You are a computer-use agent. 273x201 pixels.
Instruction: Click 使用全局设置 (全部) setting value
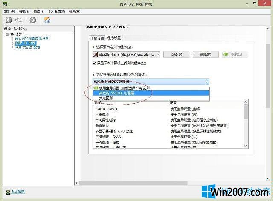coord(186,109)
